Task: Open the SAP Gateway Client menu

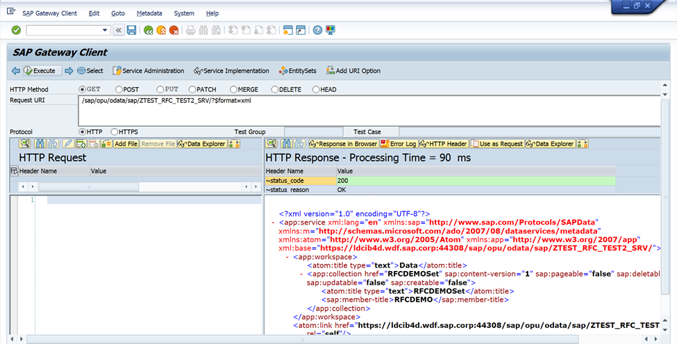Action: click(x=50, y=13)
